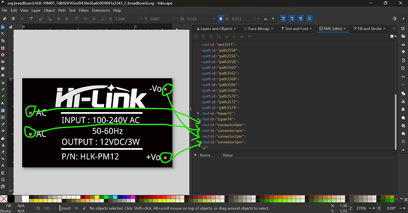Pick the red color swatch in palette
The height and width of the screenshot is (213, 408).
[88, 197]
